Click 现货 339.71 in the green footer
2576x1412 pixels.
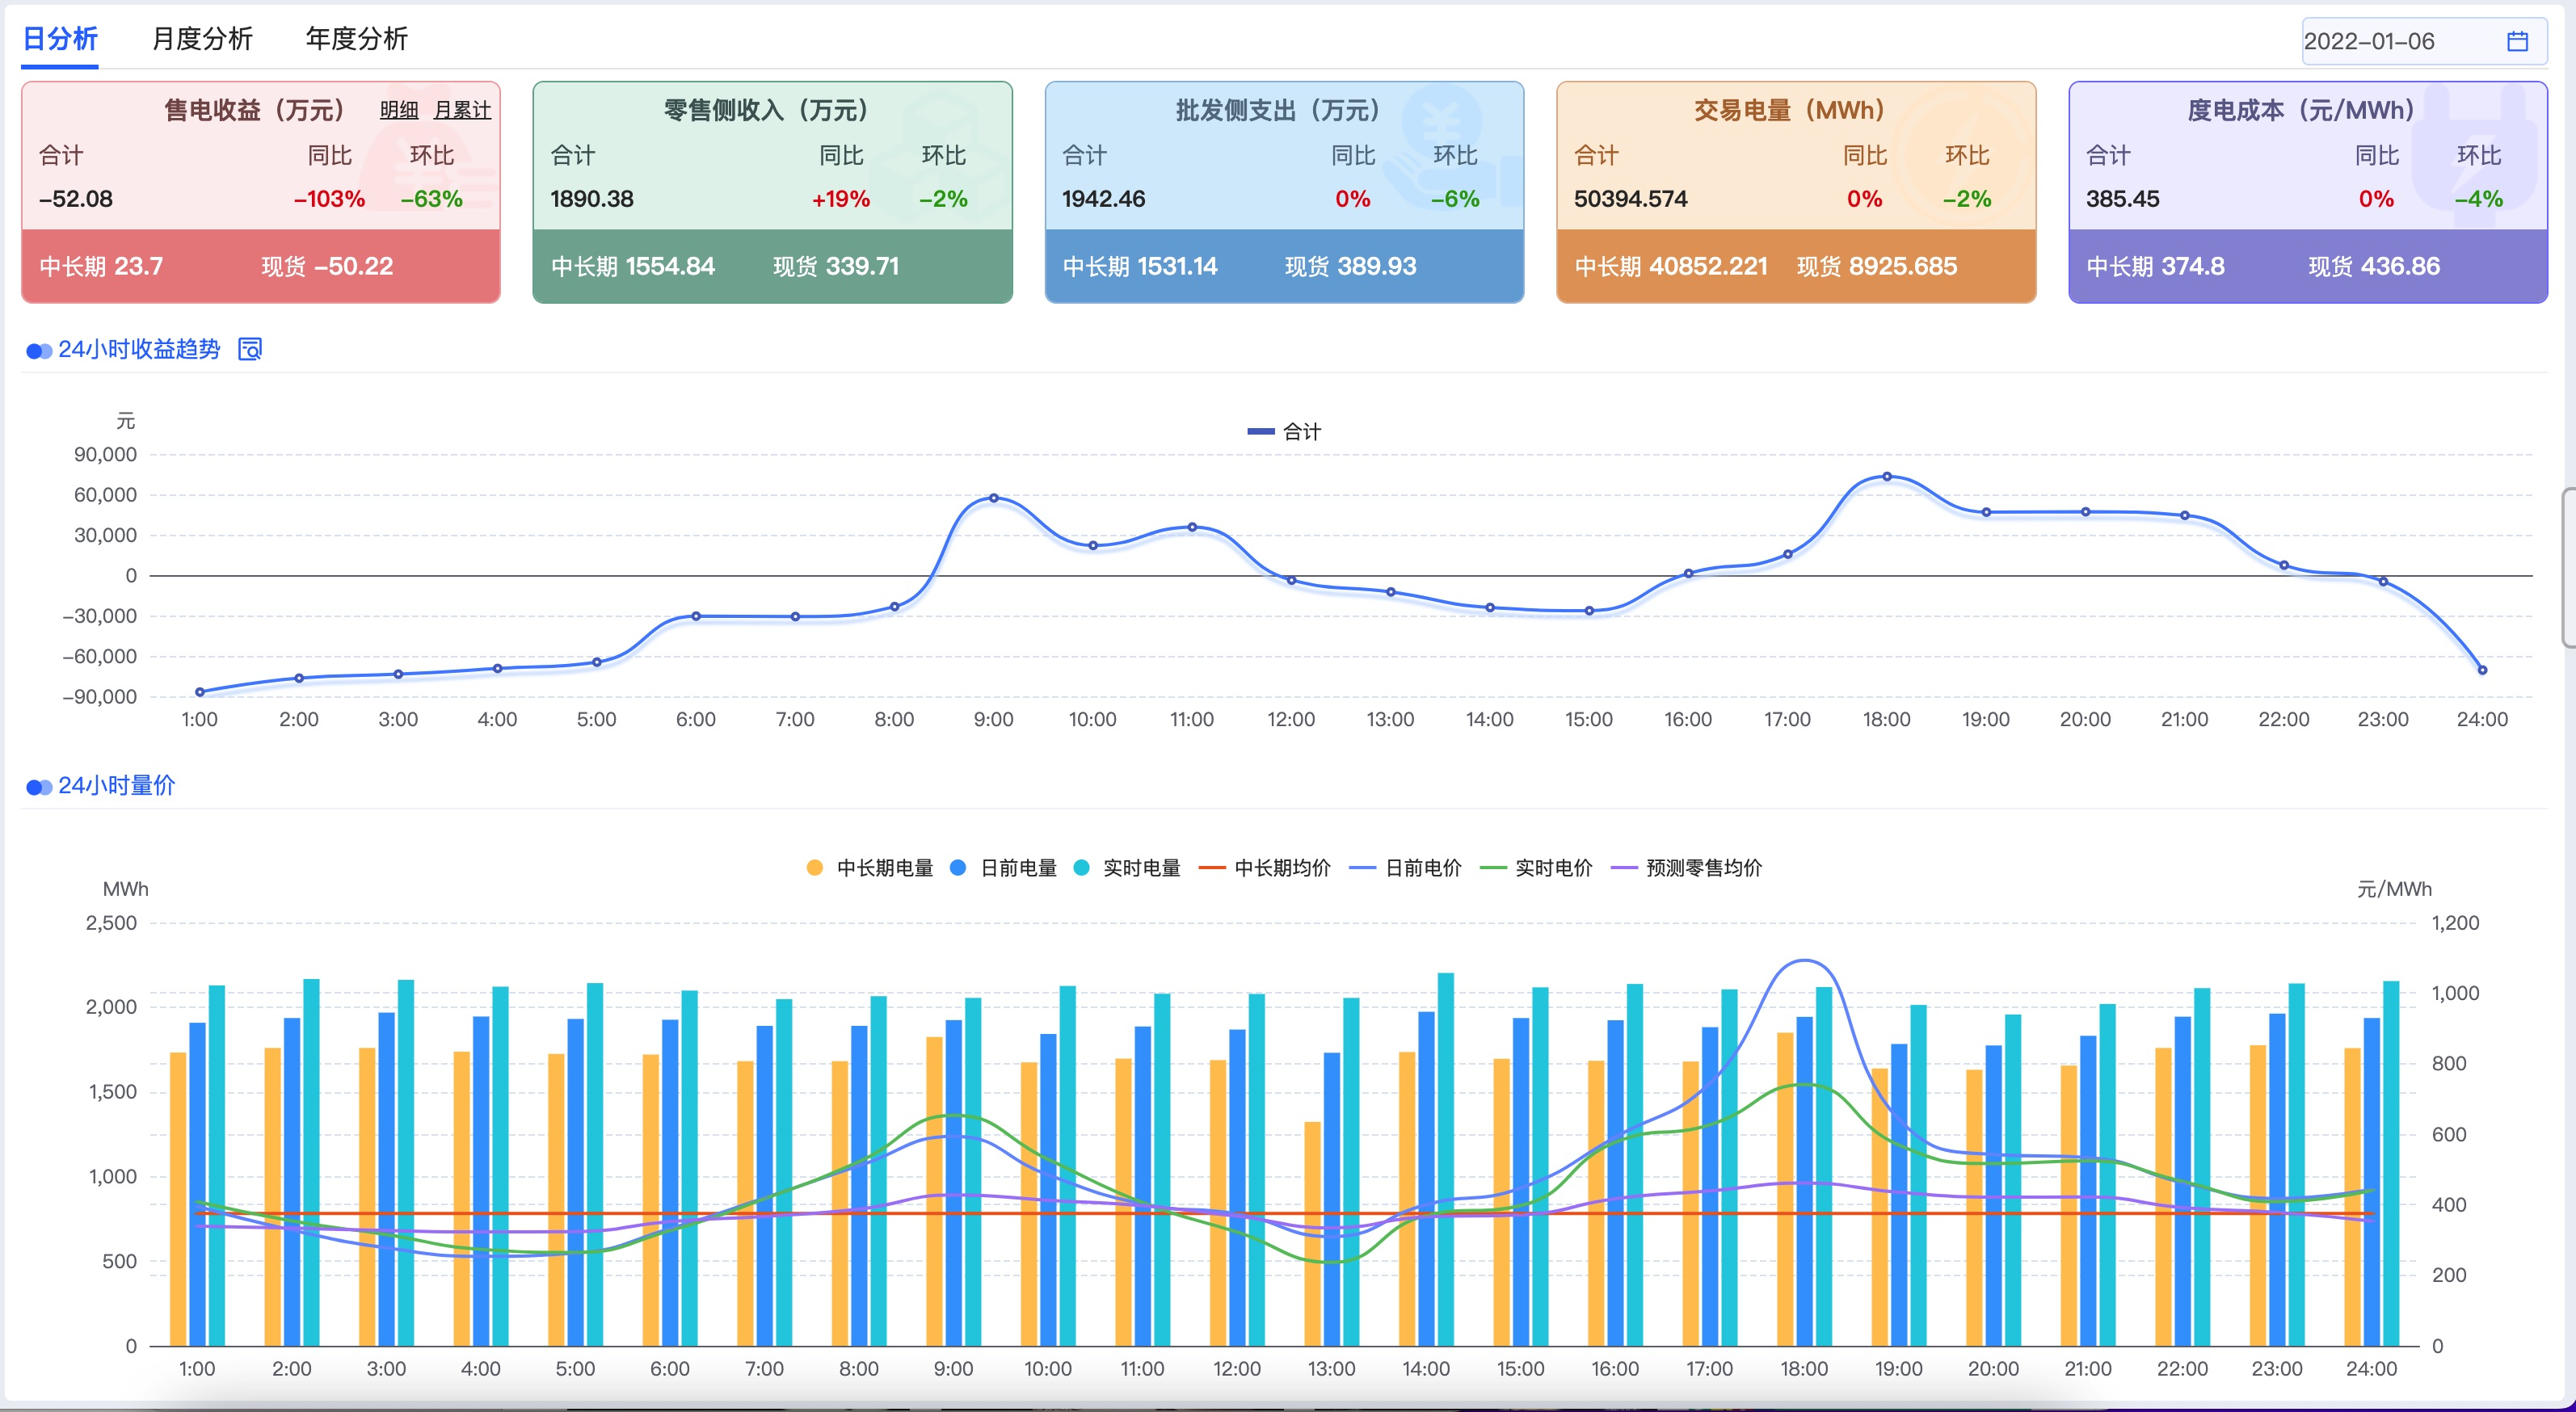836,266
